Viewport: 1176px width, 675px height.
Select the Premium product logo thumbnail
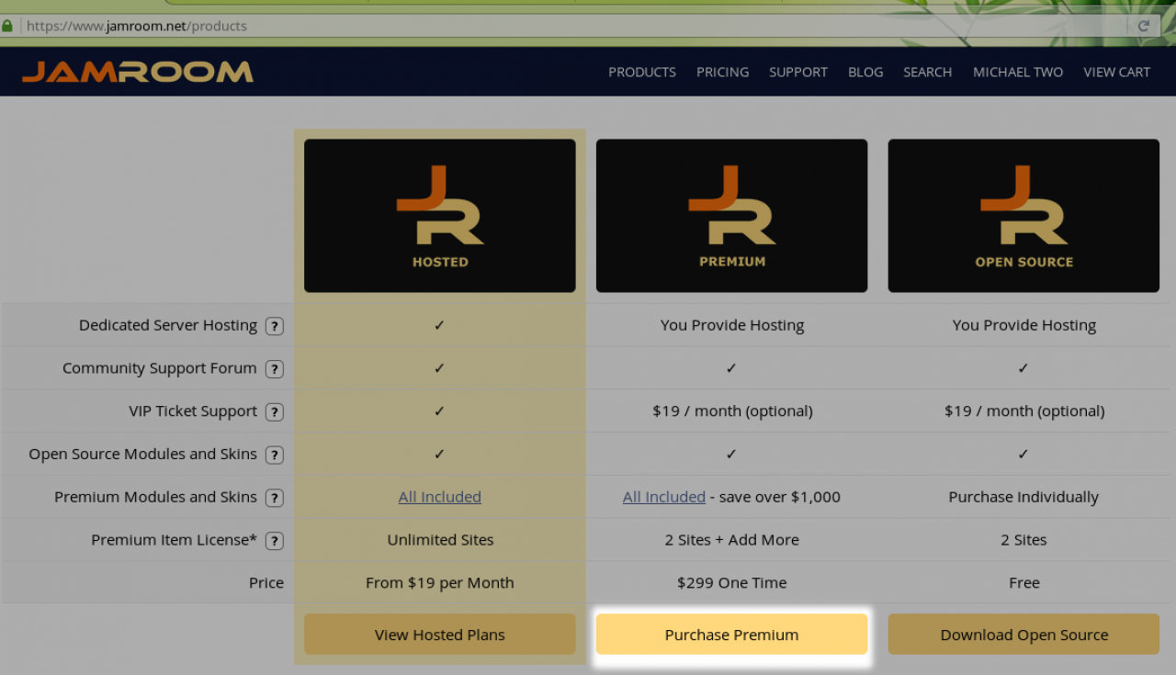pyautogui.click(x=731, y=216)
